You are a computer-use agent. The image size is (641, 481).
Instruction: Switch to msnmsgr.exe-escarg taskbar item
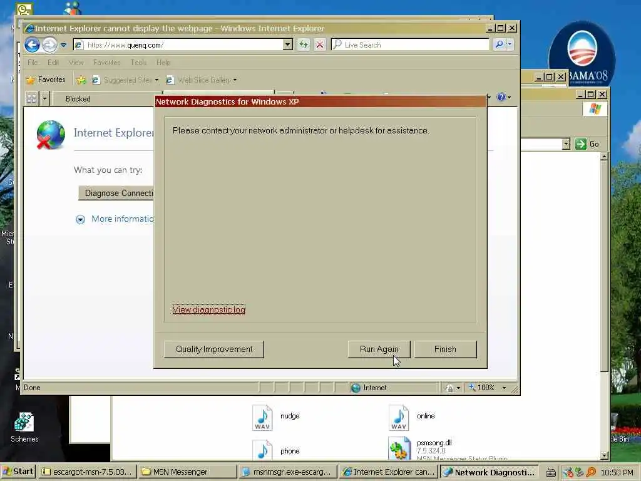coord(287,472)
